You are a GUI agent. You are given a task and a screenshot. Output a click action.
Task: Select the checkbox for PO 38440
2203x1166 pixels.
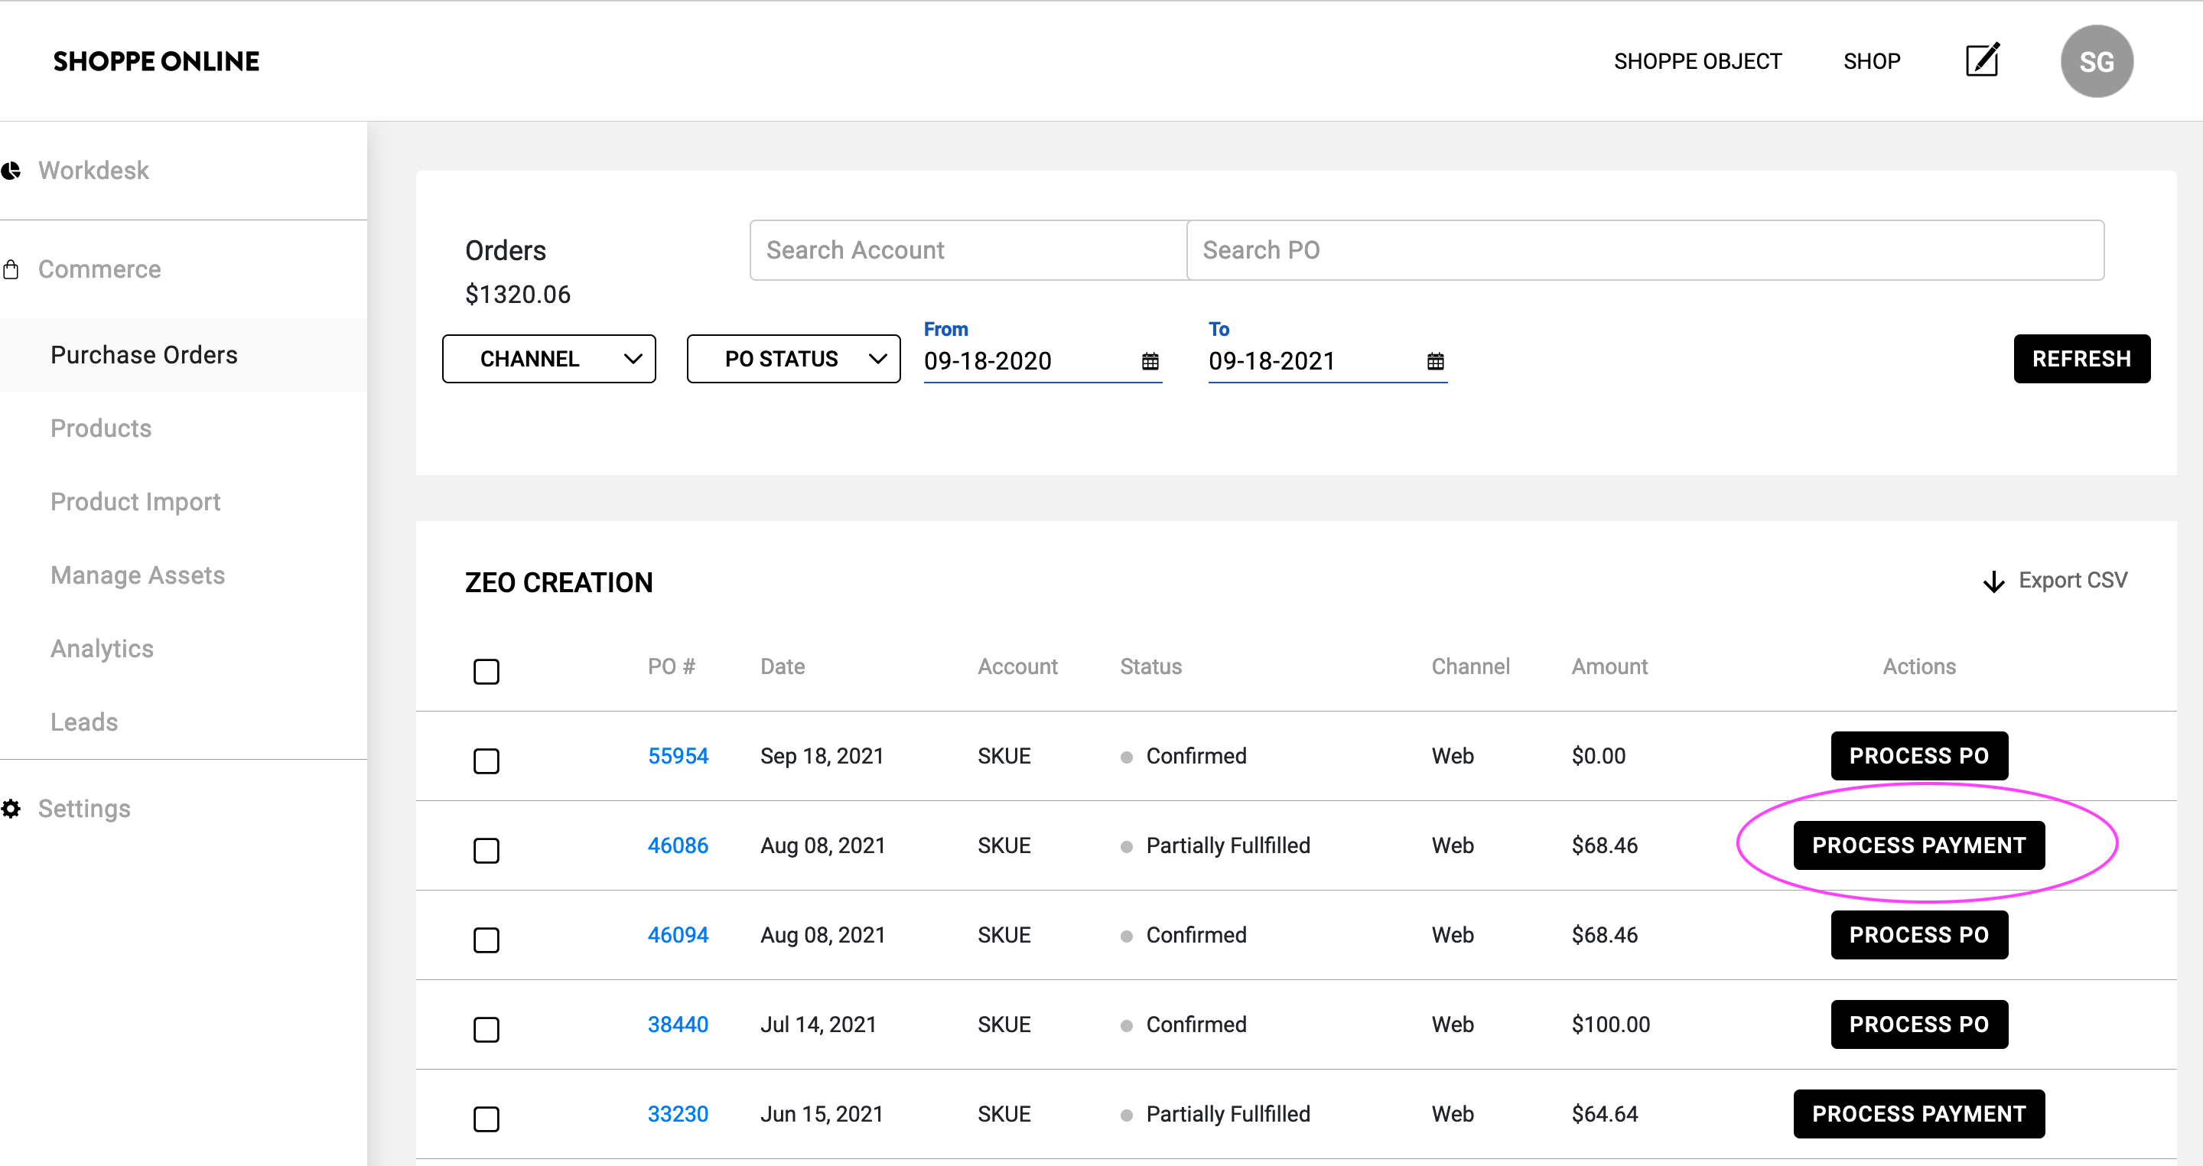[486, 1029]
